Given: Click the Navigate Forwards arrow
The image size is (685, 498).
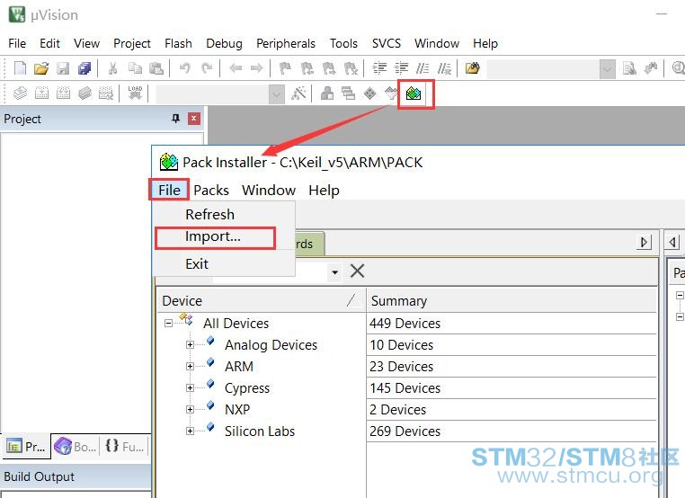Looking at the screenshot, I should [257, 68].
